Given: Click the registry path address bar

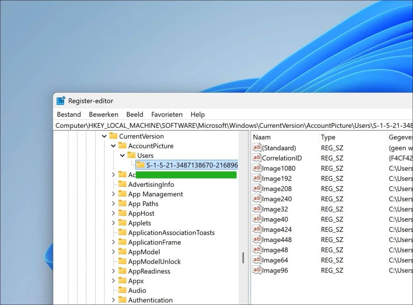Looking at the screenshot, I should 234,125.
